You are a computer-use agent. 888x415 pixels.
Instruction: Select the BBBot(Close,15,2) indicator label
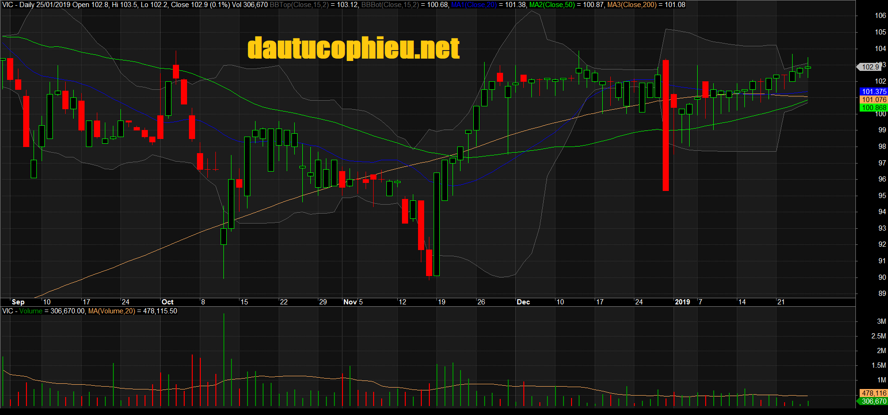(390, 5)
